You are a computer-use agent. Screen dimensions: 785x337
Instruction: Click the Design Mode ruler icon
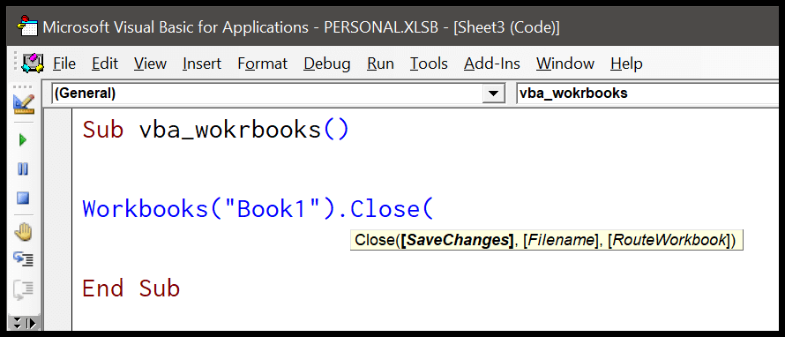pyautogui.click(x=24, y=105)
